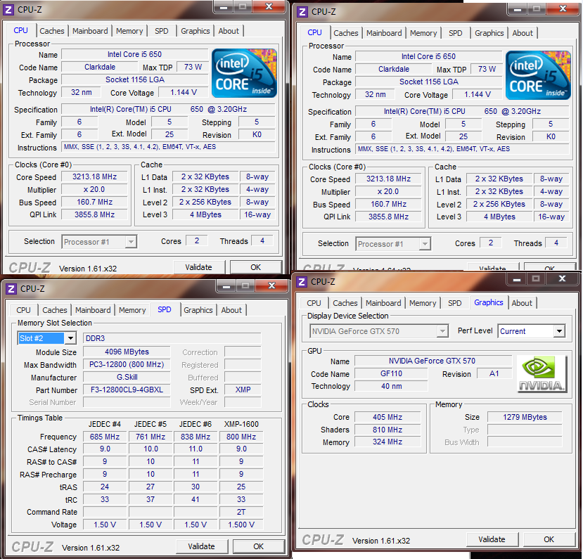Click the Shaders clock value 810 MHz

tap(387, 430)
